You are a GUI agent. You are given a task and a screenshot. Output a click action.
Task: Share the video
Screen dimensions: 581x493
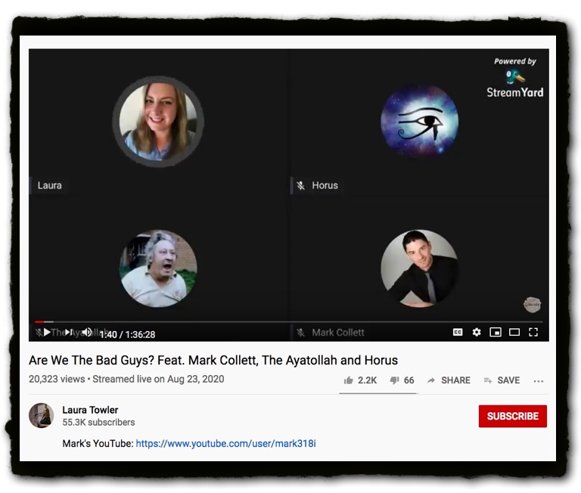pos(449,380)
